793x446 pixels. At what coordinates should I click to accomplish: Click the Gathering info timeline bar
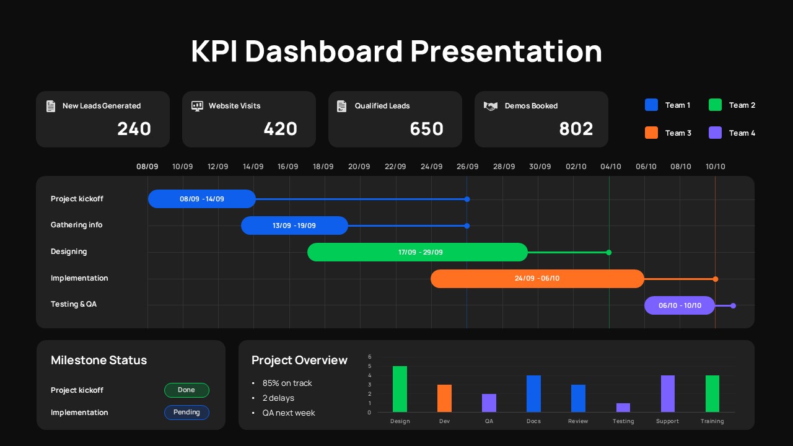point(294,225)
